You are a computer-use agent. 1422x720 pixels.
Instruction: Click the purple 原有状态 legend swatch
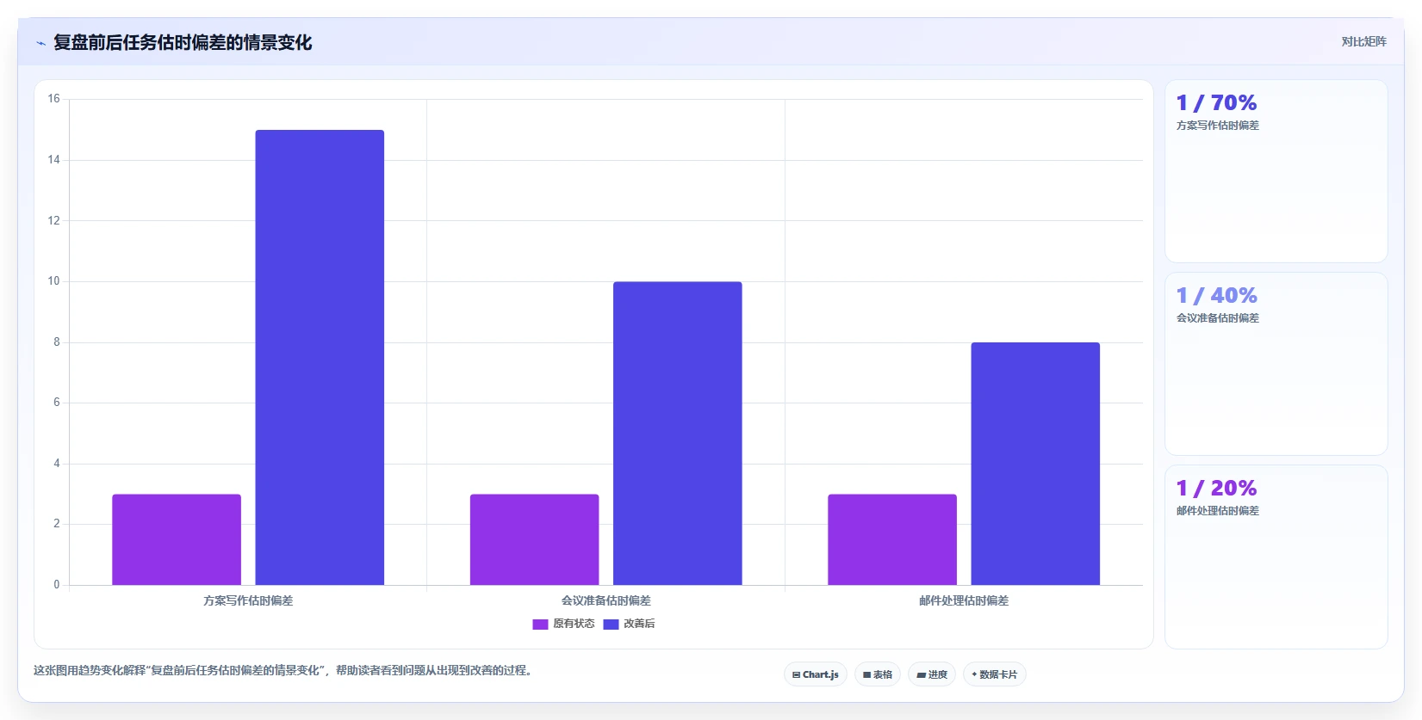click(x=540, y=625)
